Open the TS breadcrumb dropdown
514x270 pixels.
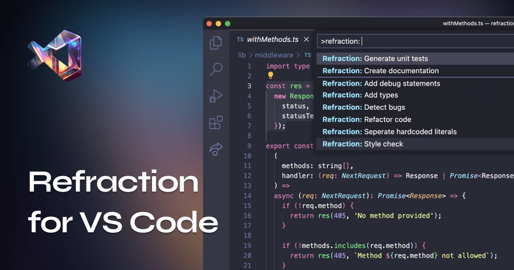[x=308, y=55]
